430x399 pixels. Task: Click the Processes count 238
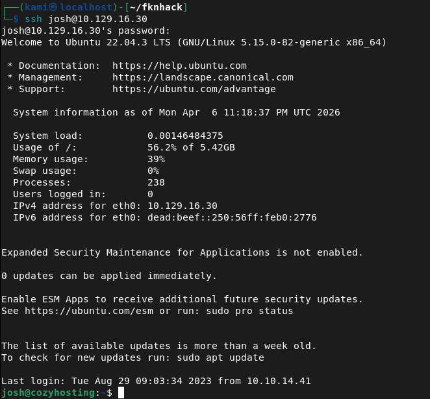[156, 182]
